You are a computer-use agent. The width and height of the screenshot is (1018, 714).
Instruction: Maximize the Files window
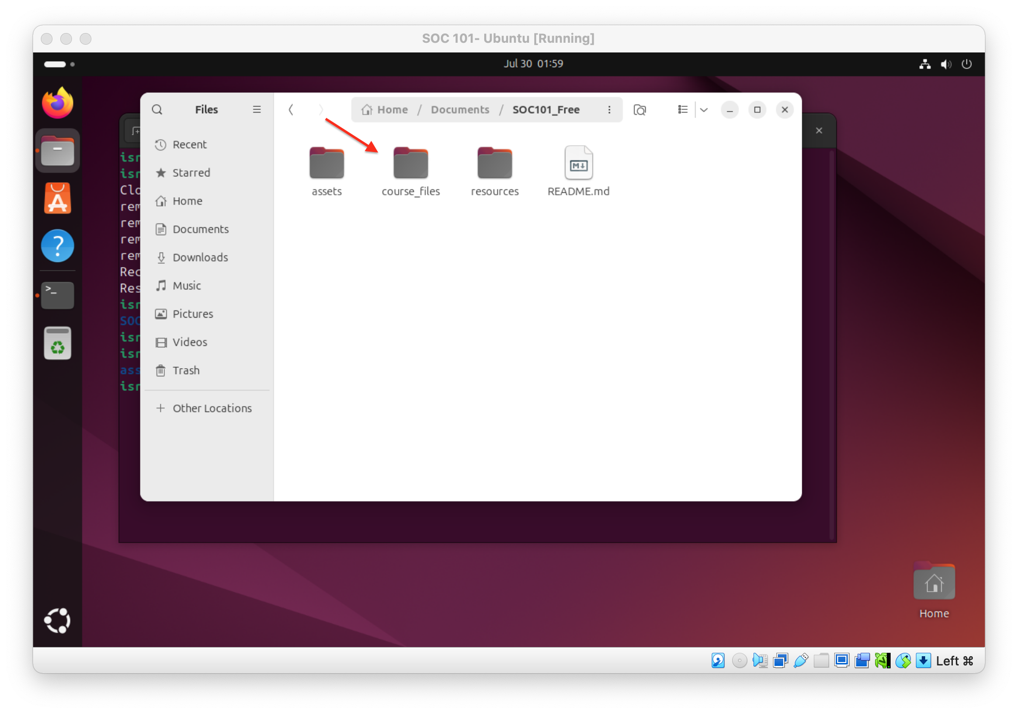(x=757, y=110)
